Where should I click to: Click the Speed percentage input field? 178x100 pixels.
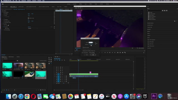91,42
